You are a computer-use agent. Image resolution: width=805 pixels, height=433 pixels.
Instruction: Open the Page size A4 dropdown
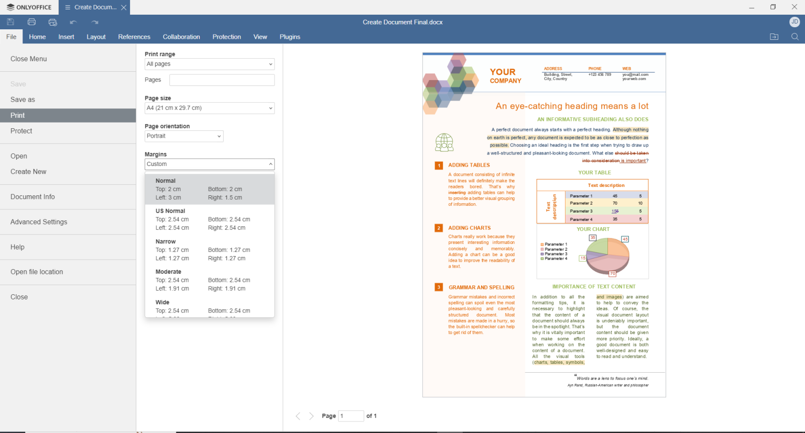click(x=209, y=108)
